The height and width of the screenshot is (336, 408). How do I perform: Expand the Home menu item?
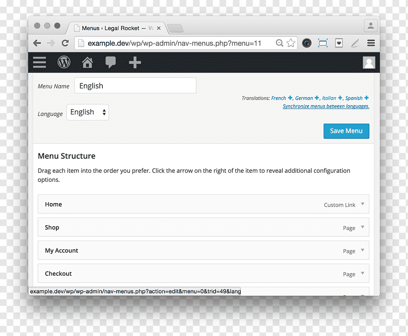(362, 204)
